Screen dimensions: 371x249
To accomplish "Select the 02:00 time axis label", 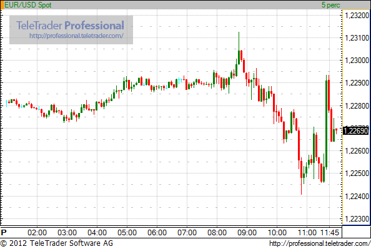I will click(x=37, y=232).
